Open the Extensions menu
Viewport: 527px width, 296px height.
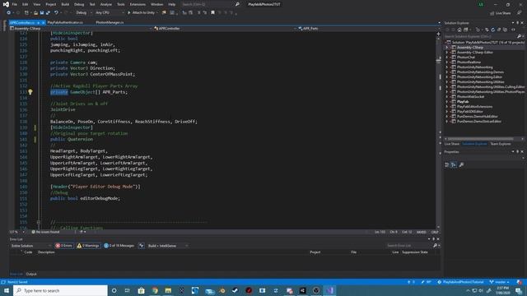pyautogui.click(x=138, y=4)
